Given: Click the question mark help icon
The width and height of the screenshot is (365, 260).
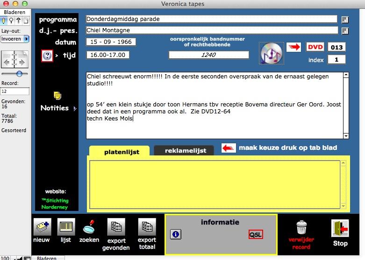Looking at the screenshot, I should (x=47, y=56).
